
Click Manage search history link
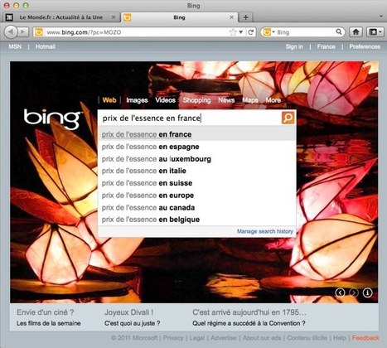[265, 231]
